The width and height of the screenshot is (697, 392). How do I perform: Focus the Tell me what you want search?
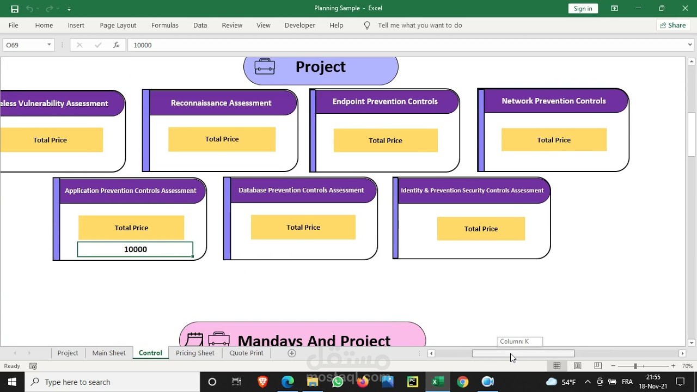(420, 25)
